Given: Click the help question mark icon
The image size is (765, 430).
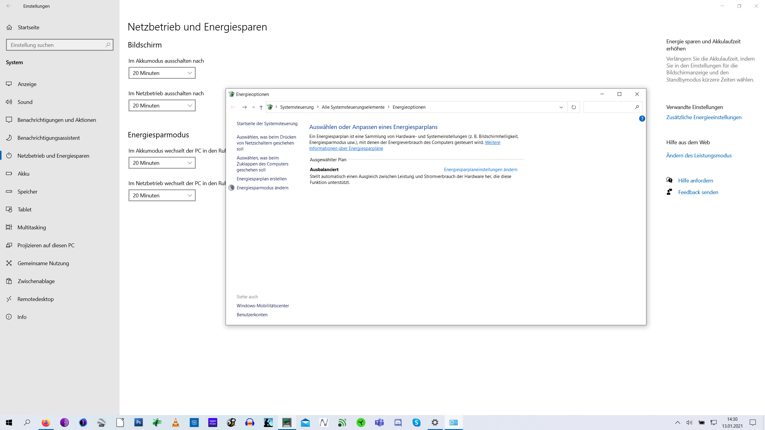Looking at the screenshot, I should pos(642,119).
